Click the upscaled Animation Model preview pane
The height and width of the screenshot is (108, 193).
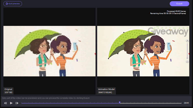(143, 51)
